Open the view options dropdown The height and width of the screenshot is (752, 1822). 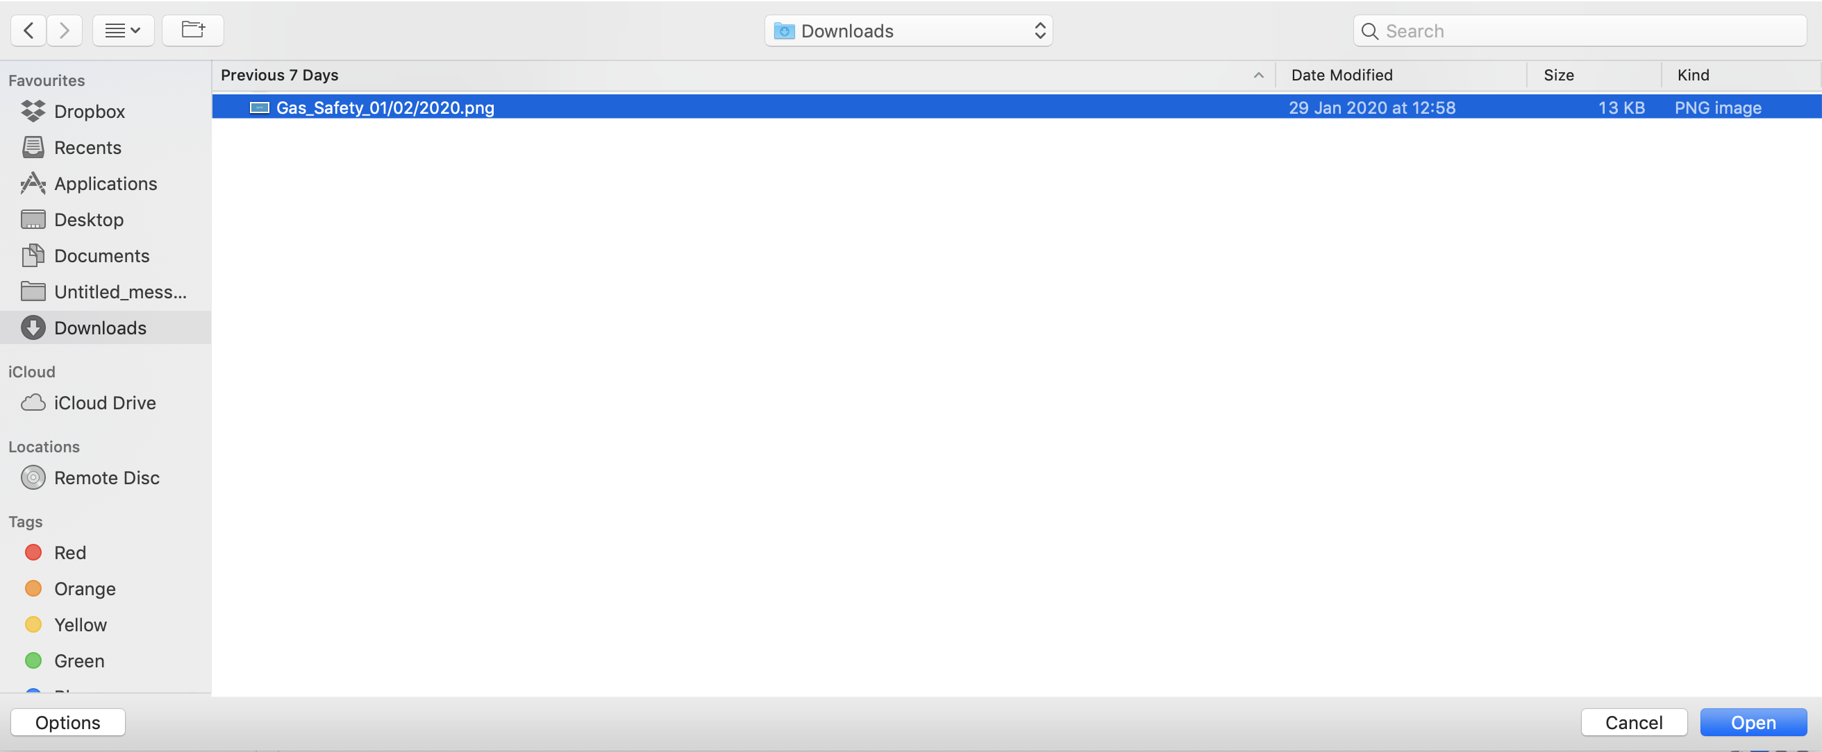pos(123,30)
